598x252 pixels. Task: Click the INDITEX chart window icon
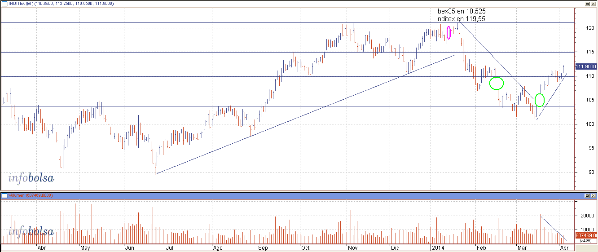point(4,4)
